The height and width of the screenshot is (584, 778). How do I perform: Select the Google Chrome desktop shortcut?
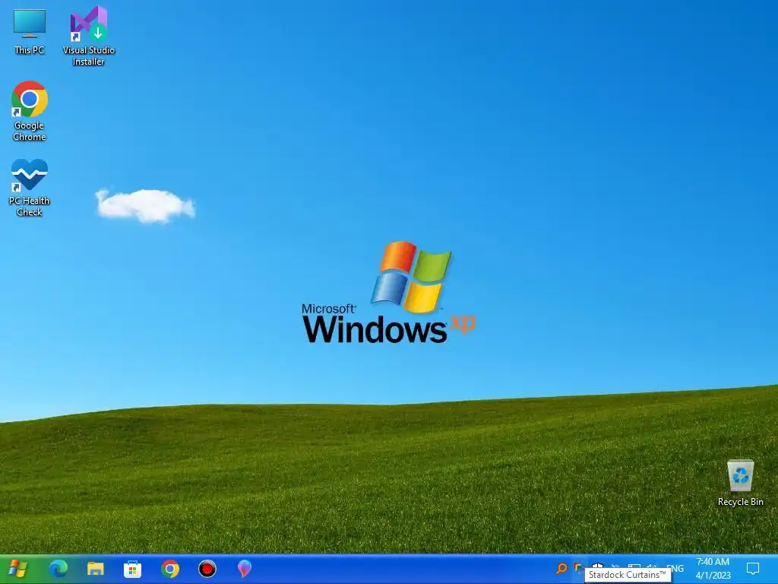pyautogui.click(x=30, y=111)
